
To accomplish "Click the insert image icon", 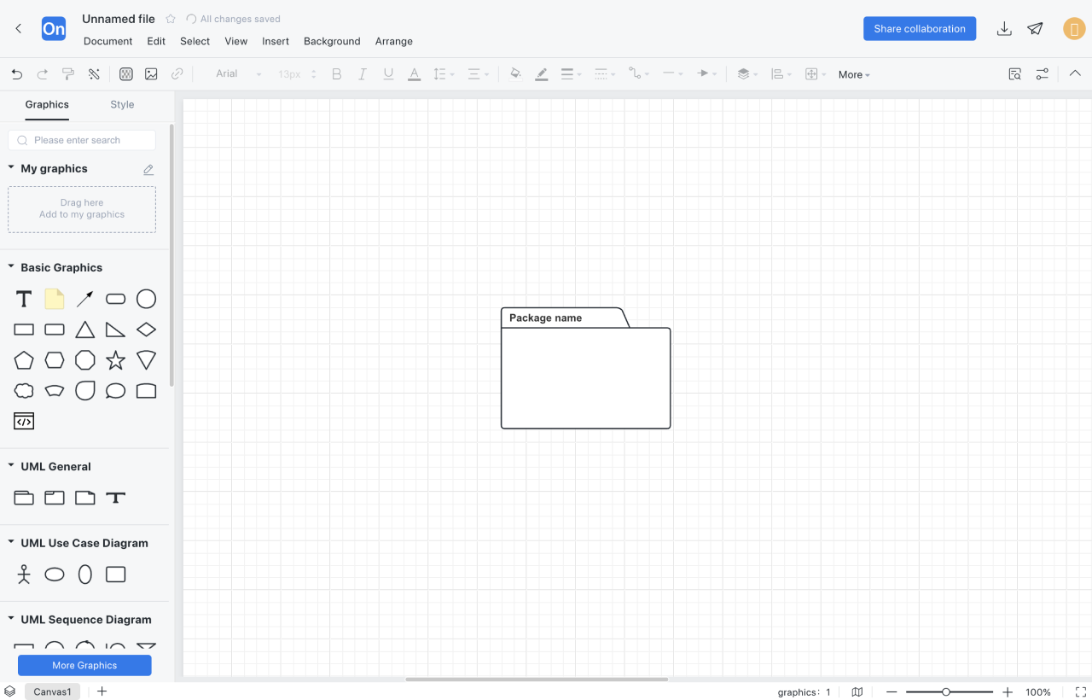I will [151, 74].
